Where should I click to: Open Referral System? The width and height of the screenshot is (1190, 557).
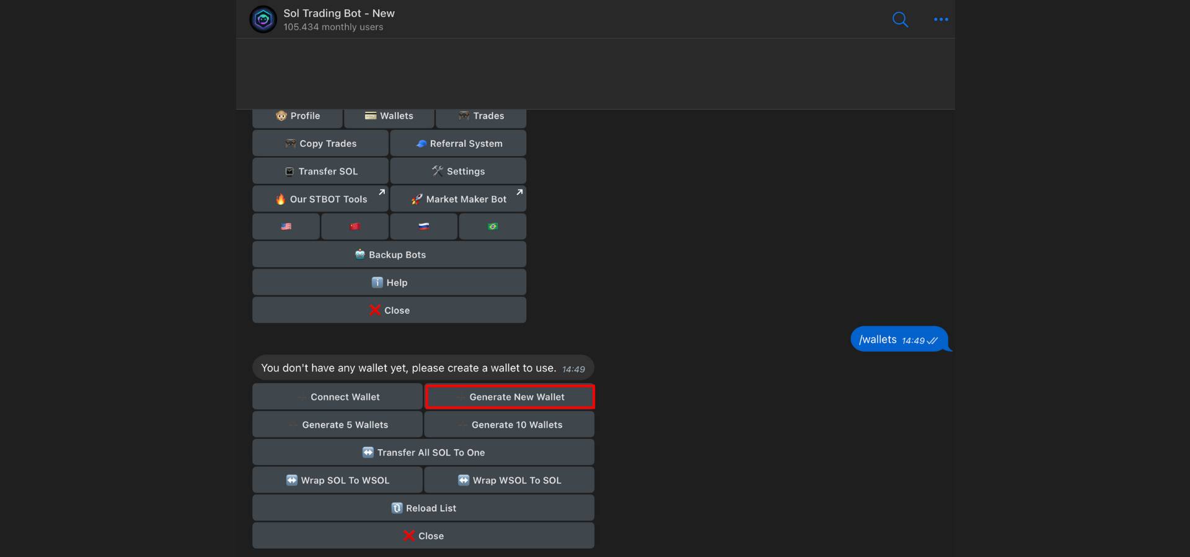click(x=459, y=143)
